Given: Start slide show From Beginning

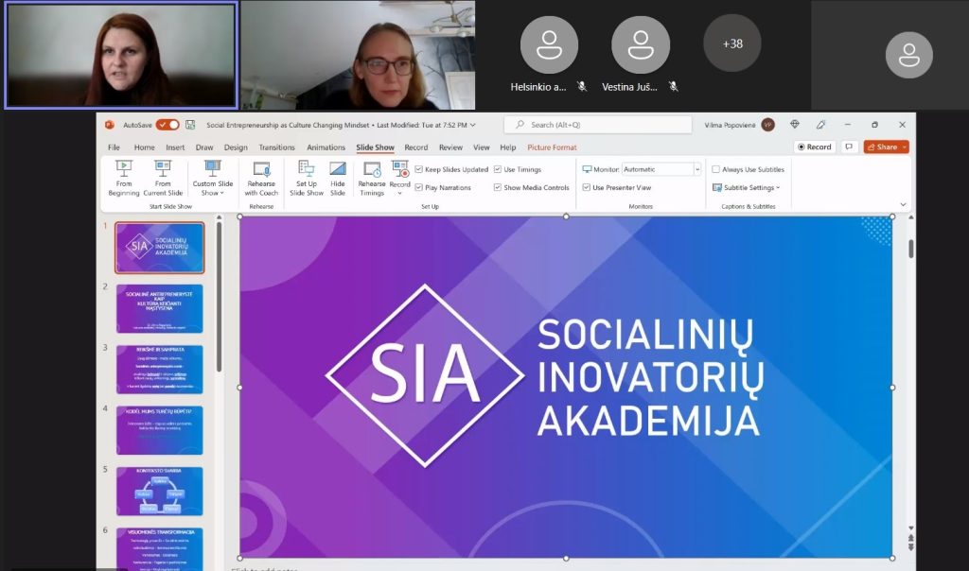Looking at the screenshot, I should pos(124,178).
